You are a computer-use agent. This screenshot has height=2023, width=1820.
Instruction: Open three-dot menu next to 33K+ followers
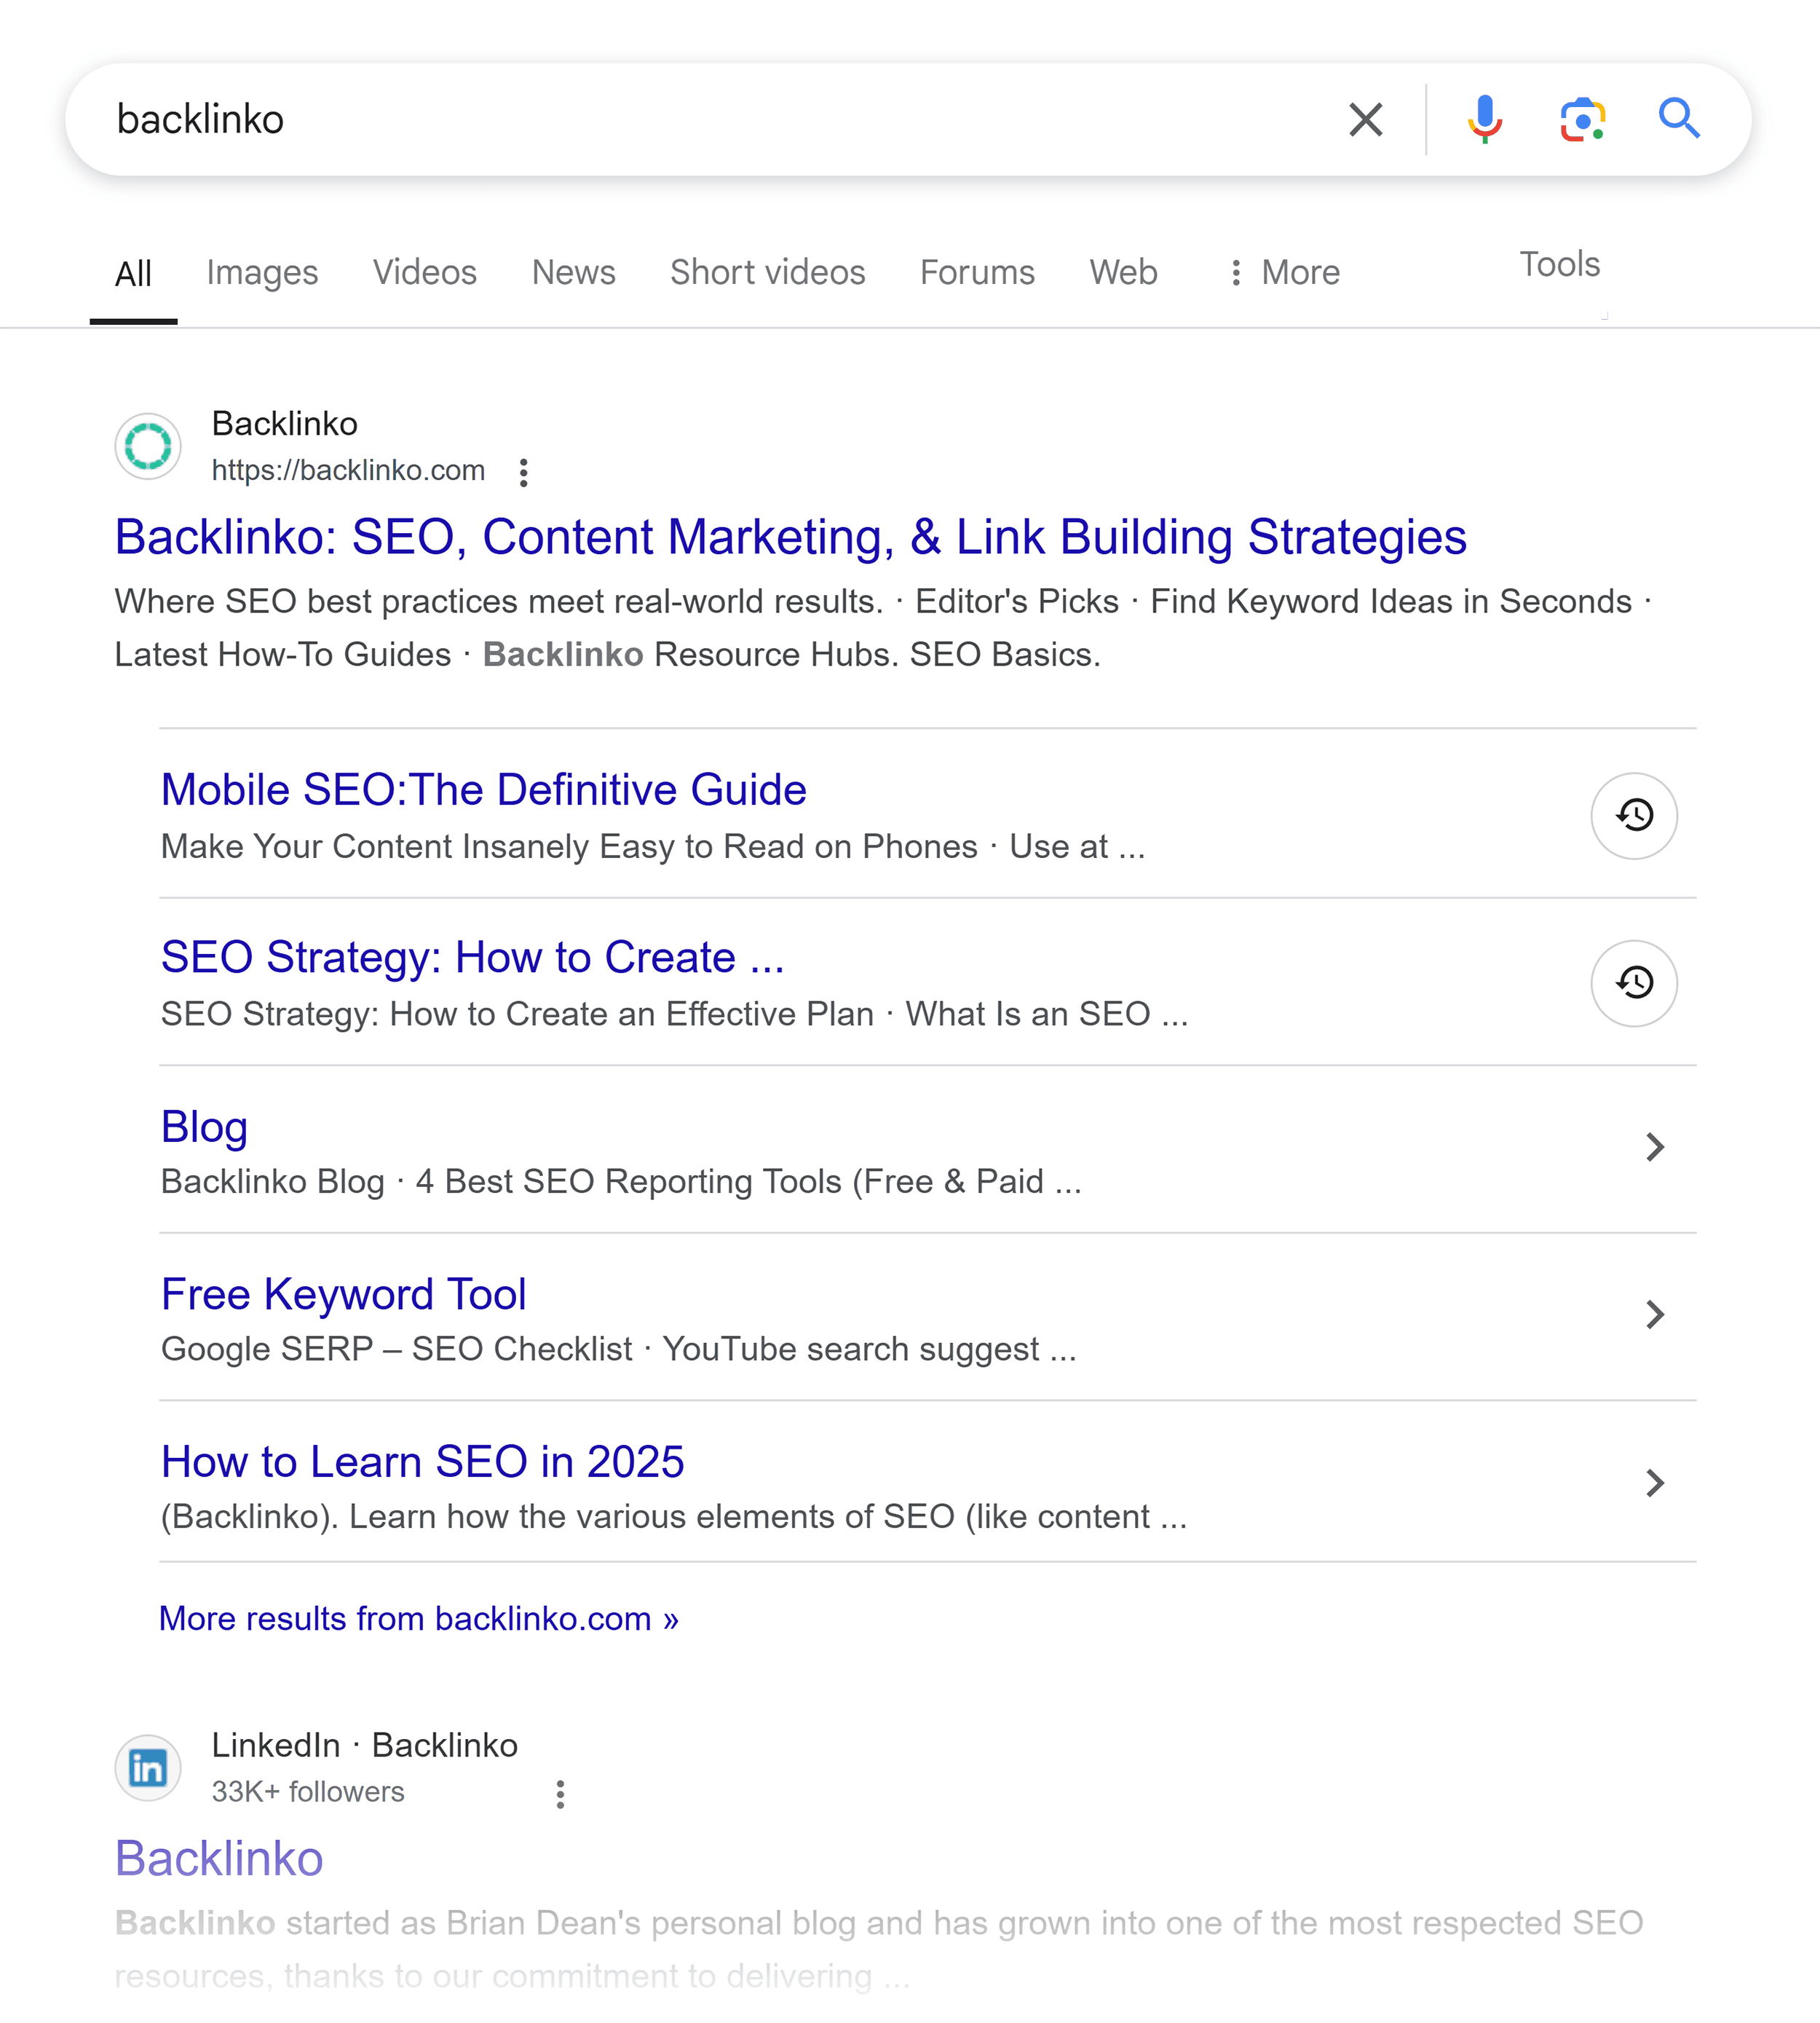(560, 1794)
